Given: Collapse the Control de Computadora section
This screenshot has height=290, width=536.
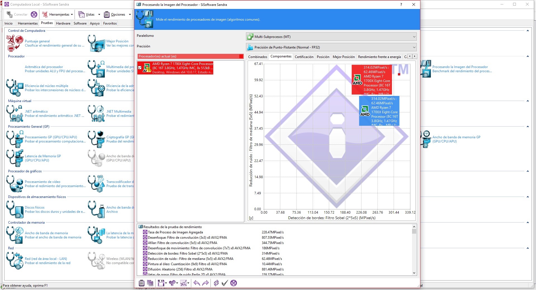Looking at the screenshot, I should point(528,31).
